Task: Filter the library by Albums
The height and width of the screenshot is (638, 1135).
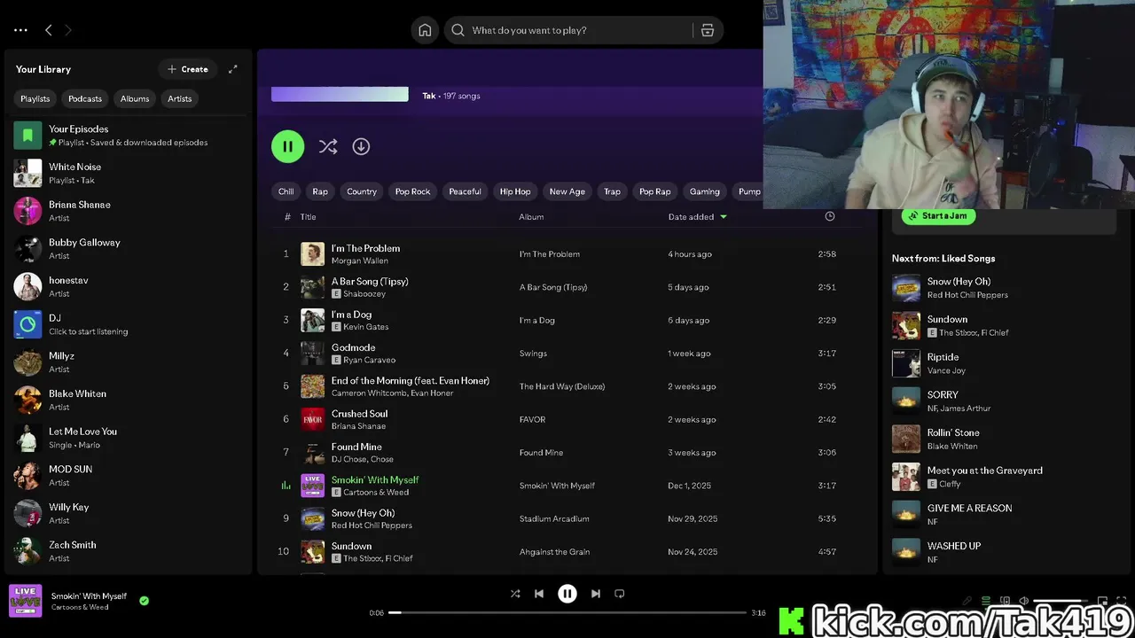Action: coord(135,98)
